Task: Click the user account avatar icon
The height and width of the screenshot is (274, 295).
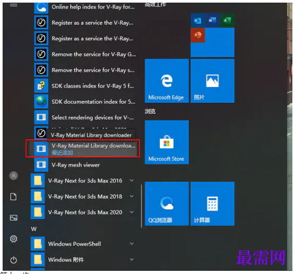Action: click(x=14, y=176)
